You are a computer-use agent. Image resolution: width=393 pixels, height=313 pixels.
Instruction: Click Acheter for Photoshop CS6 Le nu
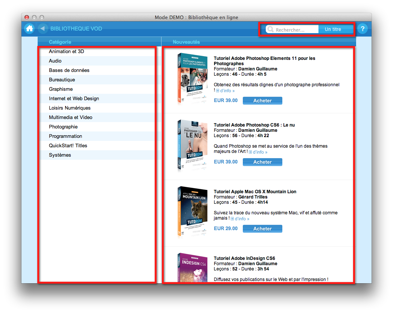262,162
